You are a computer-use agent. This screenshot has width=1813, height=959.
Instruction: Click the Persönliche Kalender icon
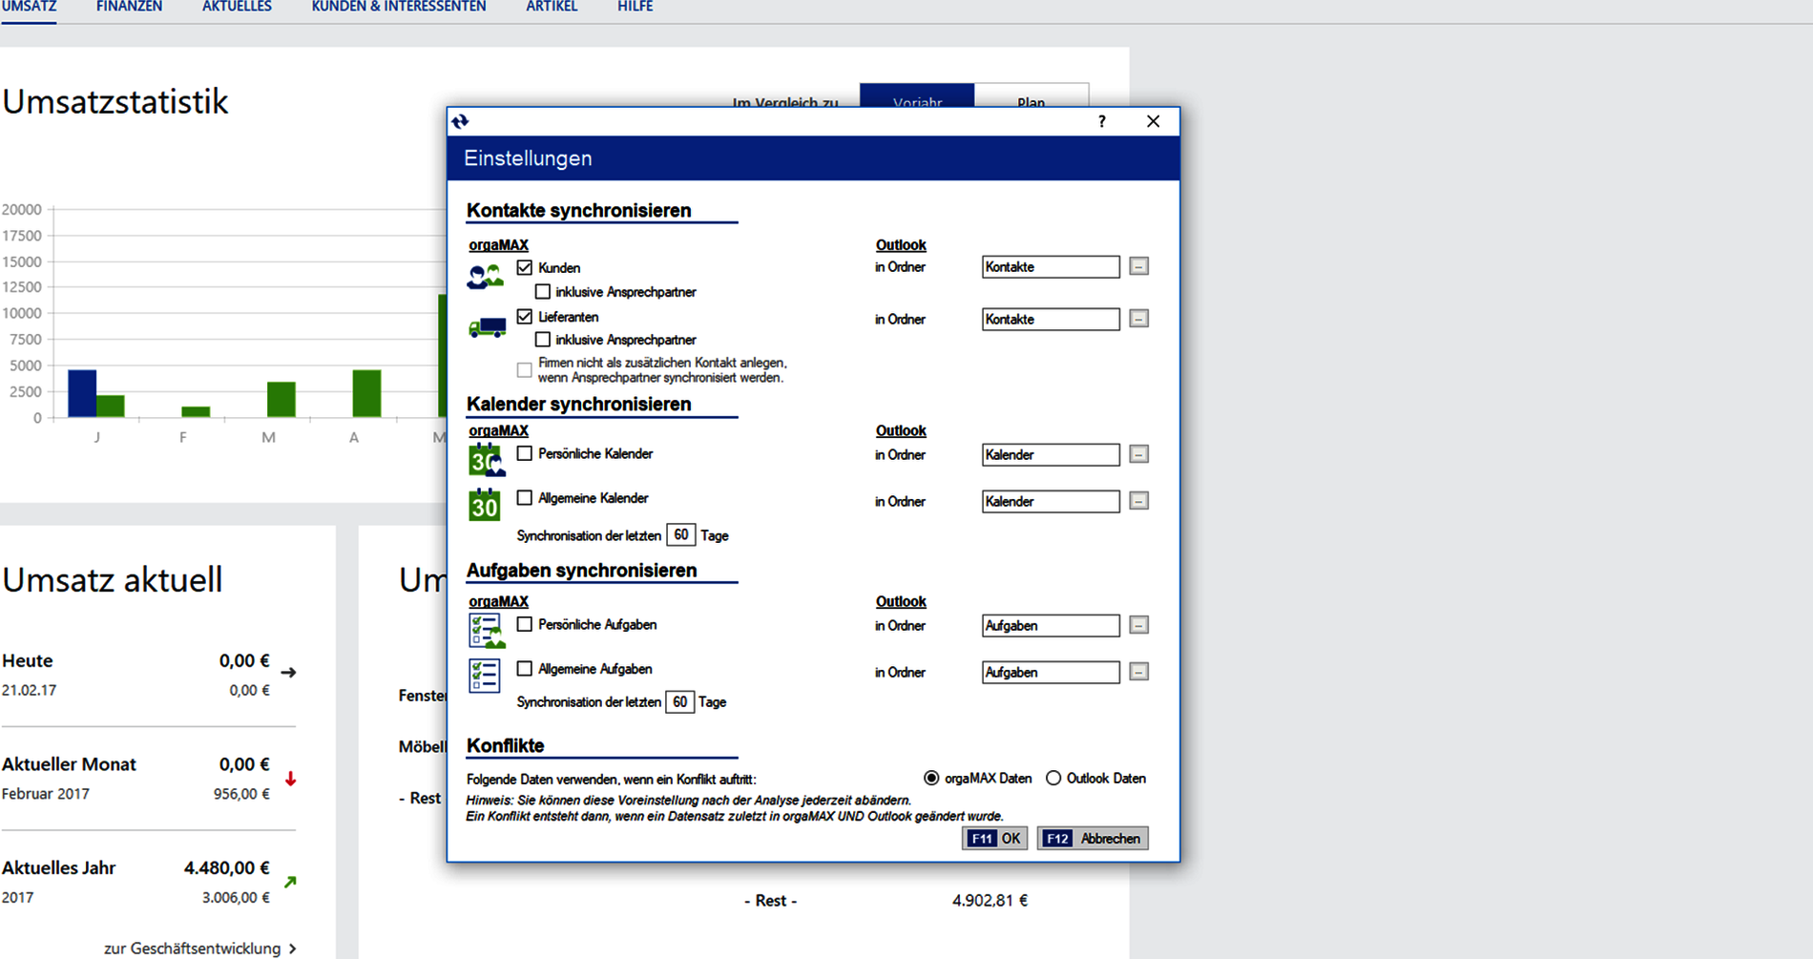(486, 460)
